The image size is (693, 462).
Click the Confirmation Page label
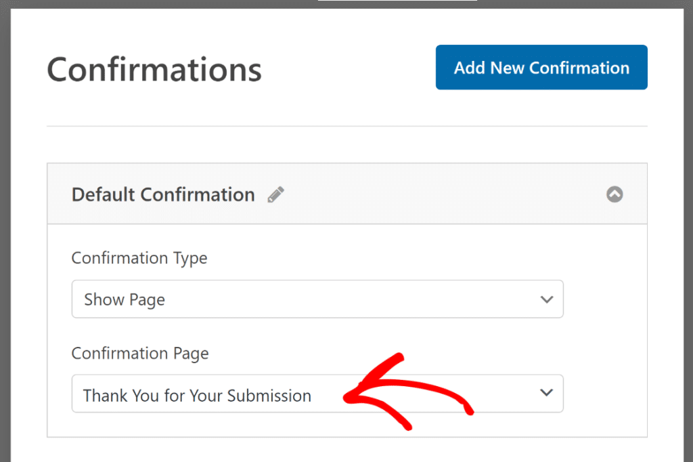139,353
